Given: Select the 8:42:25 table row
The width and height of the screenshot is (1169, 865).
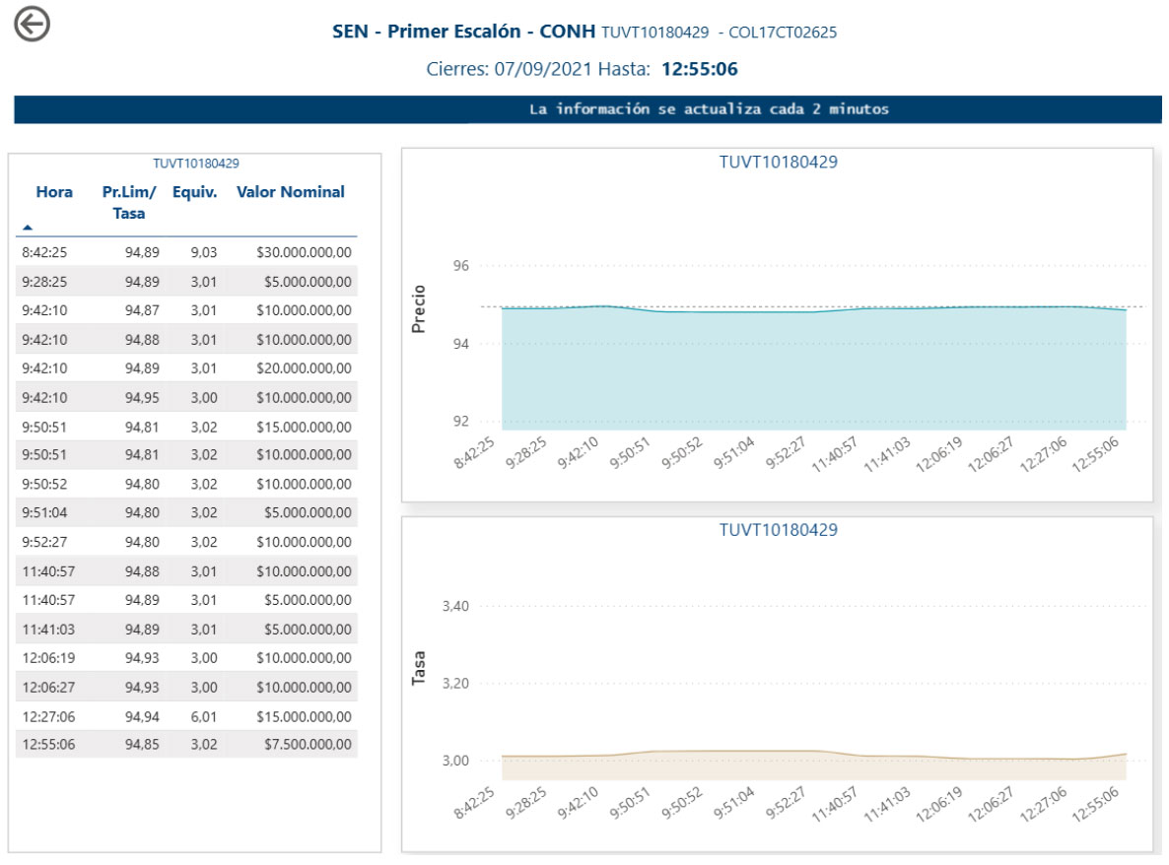Looking at the screenshot, I should tap(185, 252).
